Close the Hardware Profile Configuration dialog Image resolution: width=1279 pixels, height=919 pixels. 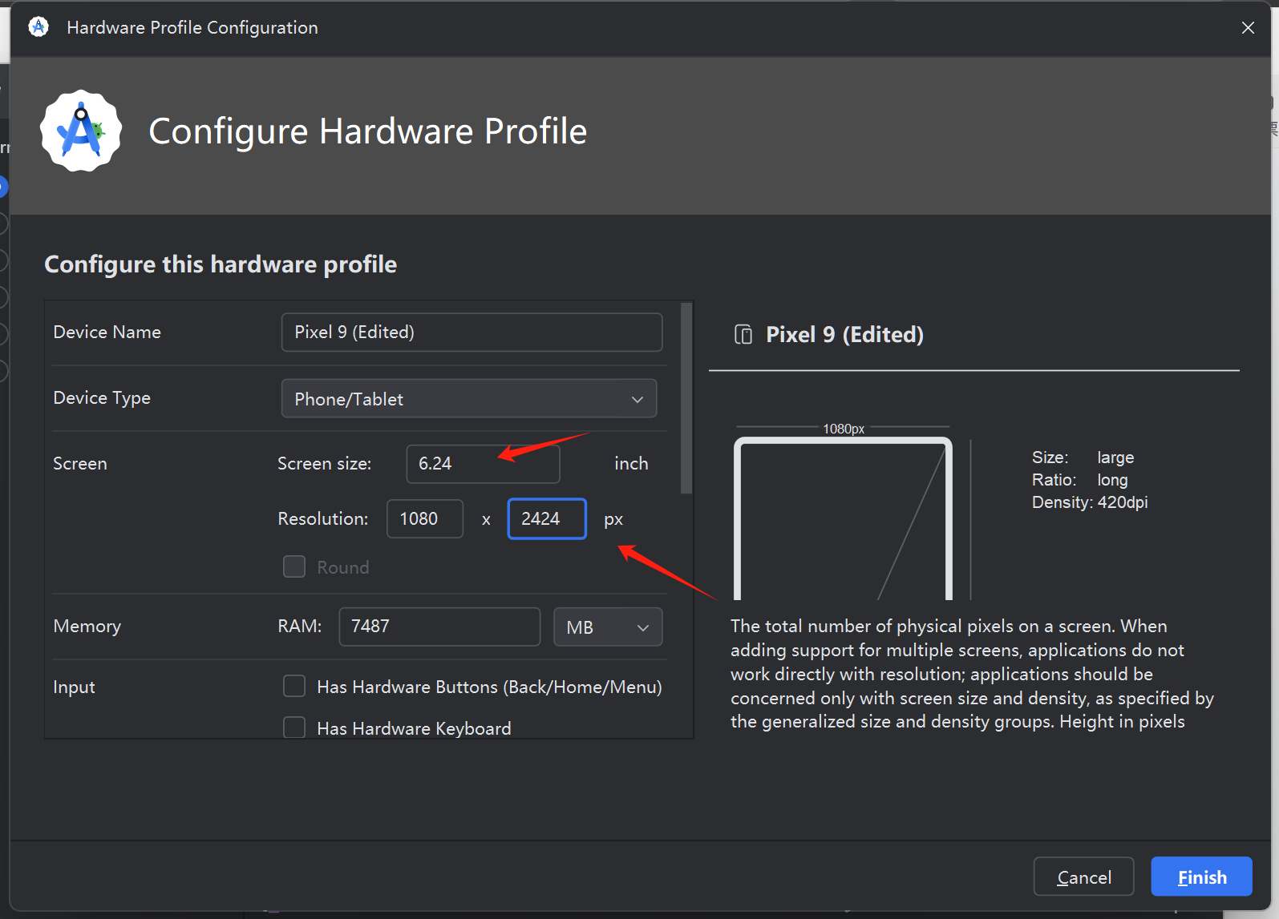(1248, 27)
